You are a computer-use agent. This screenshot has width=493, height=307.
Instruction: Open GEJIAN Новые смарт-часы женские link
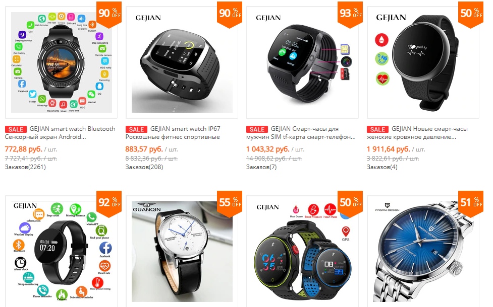click(417, 133)
